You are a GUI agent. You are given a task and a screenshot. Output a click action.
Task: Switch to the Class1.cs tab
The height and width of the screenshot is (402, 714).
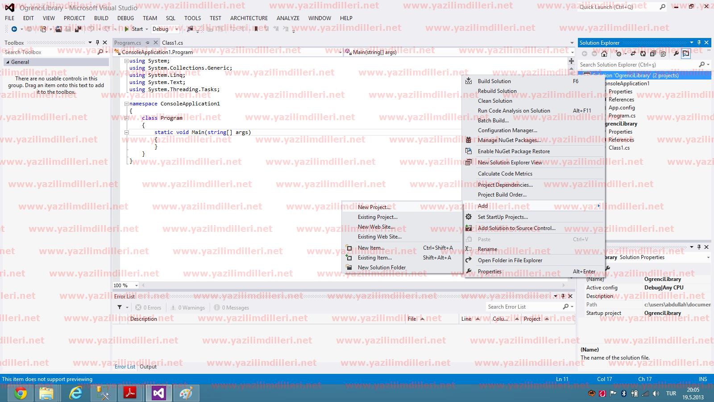point(172,43)
